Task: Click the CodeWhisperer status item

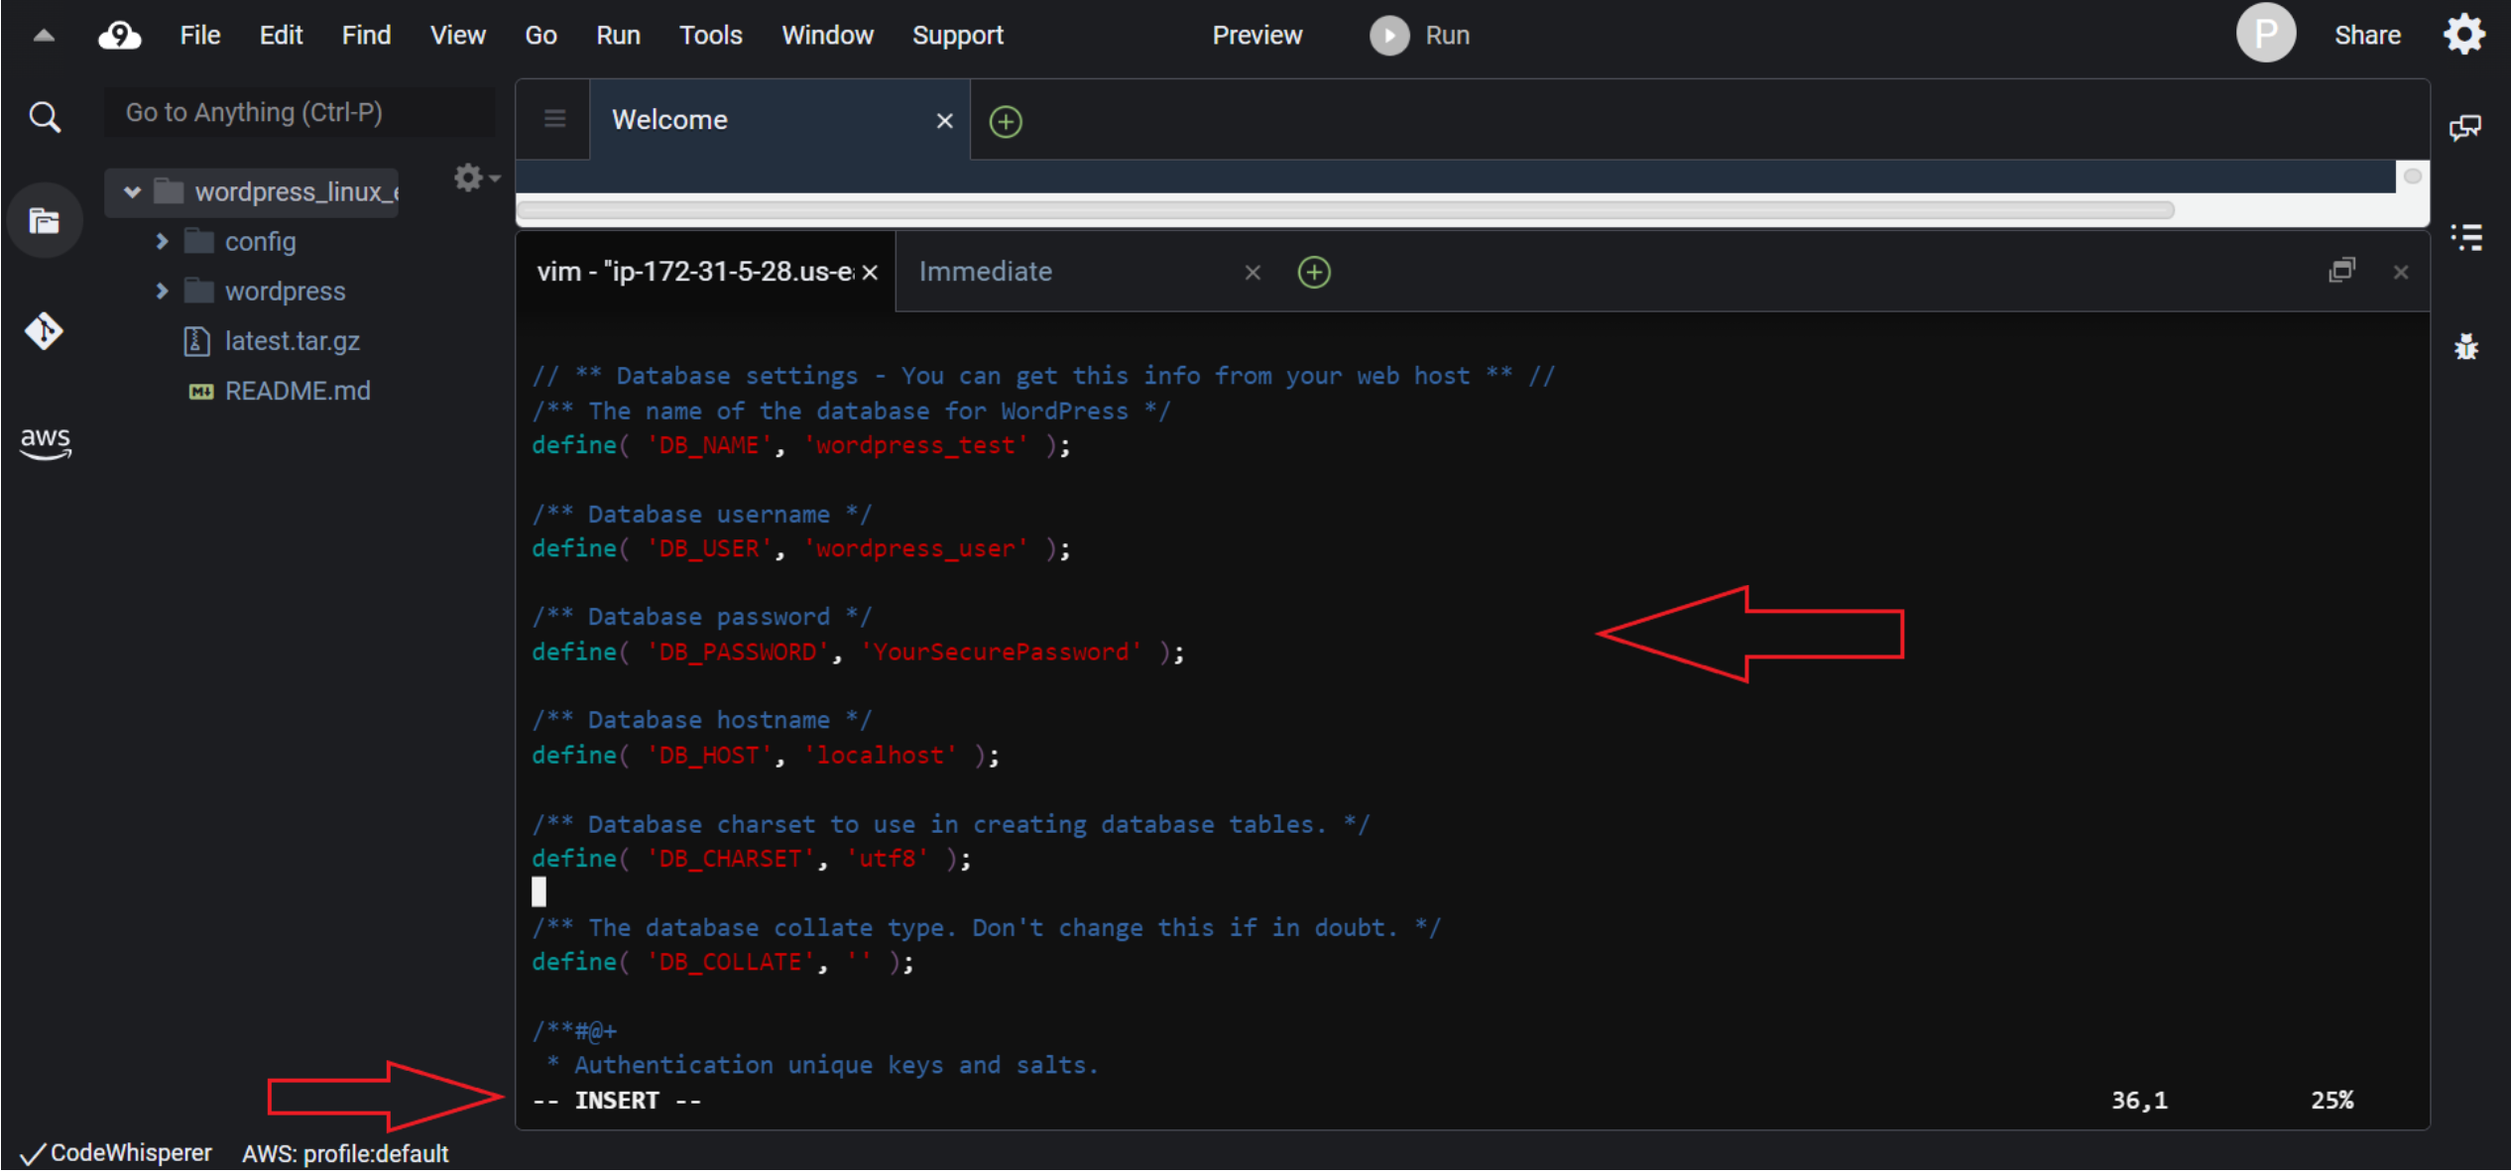Action: (x=116, y=1153)
